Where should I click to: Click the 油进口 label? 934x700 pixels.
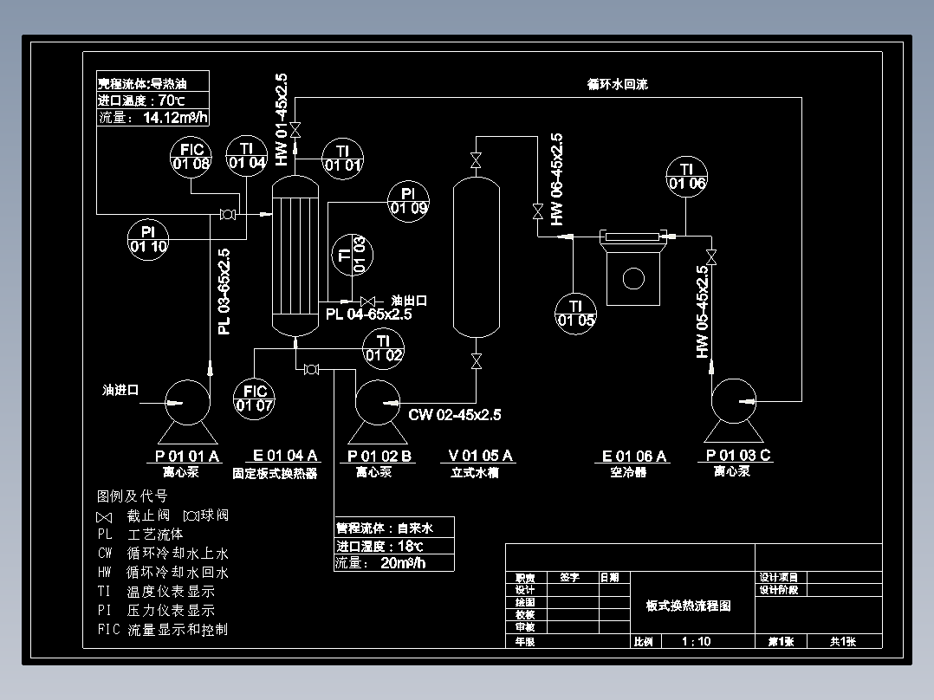click(x=121, y=390)
